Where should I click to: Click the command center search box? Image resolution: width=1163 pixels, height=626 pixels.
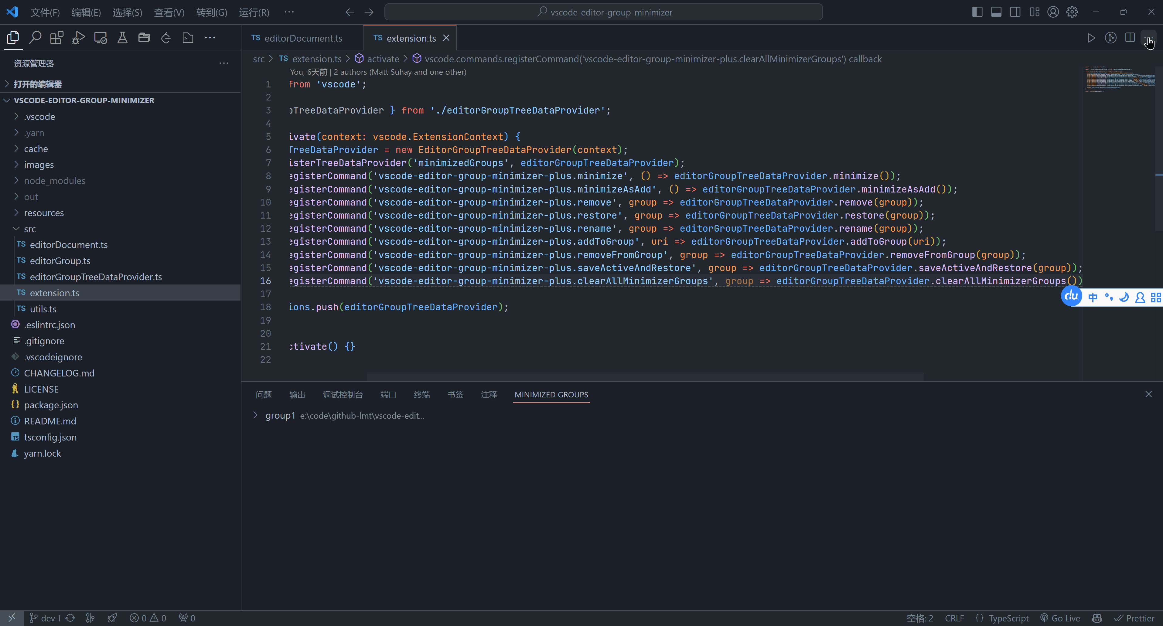pyautogui.click(x=603, y=12)
